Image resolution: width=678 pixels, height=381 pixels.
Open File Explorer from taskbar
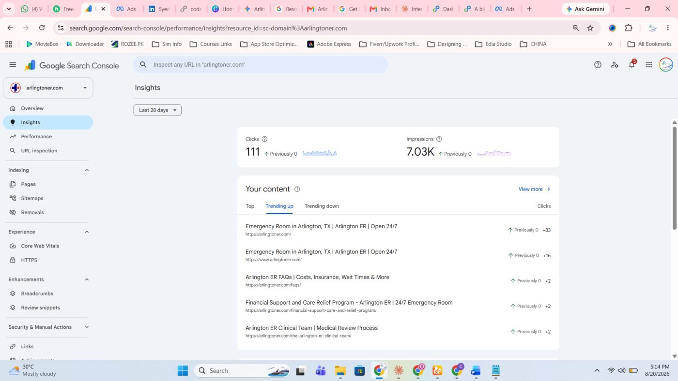tap(340, 371)
